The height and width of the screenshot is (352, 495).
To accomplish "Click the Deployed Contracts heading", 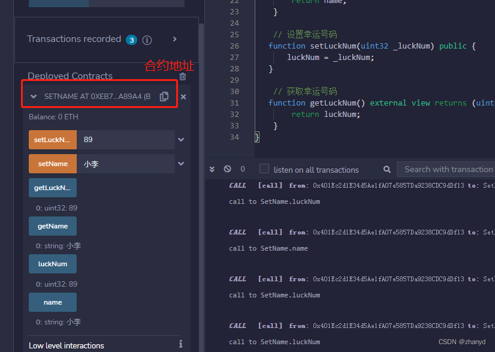I will [x=70, y=76].
